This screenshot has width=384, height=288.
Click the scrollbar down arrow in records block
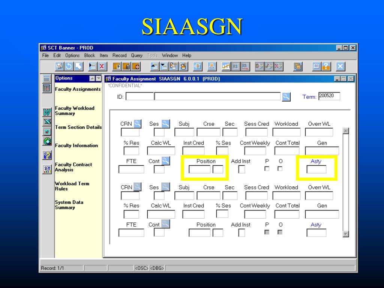pos(345,234)
